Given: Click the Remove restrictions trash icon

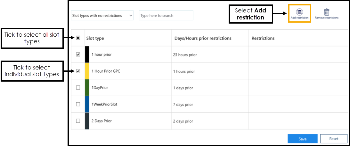Looking at the screenshot, I should (326, 12).
